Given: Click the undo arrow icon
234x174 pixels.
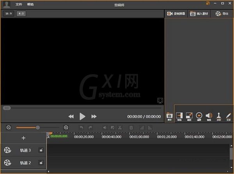Looking at the screenshot, I should click(x=82, y=128).
